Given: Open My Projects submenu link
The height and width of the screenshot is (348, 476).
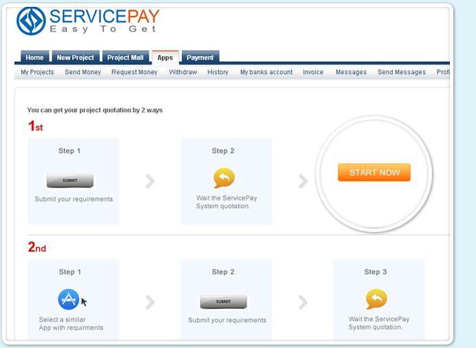Looking at the screenshot, I should tap(37, 72).
